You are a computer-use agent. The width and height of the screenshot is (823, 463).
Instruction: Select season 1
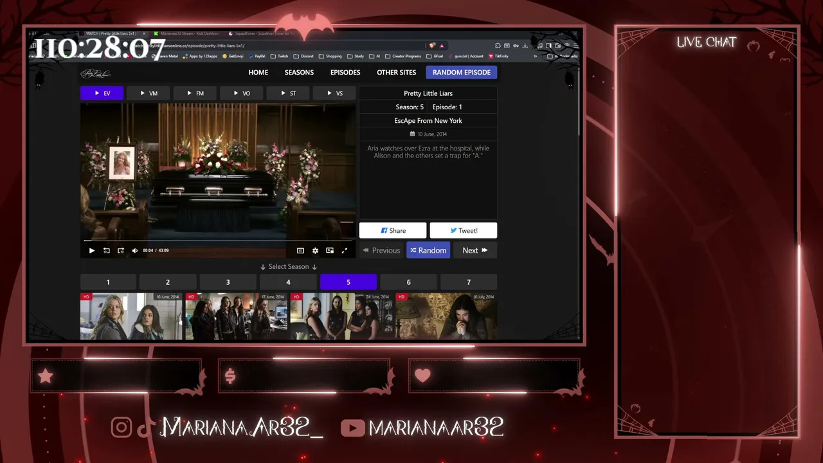coord(108,282)
